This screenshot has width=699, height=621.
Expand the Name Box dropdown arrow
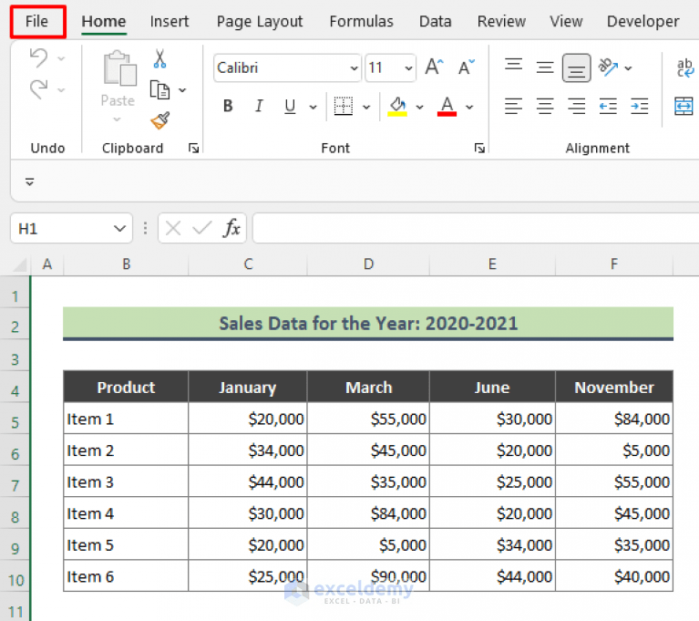tap(119, 229)
